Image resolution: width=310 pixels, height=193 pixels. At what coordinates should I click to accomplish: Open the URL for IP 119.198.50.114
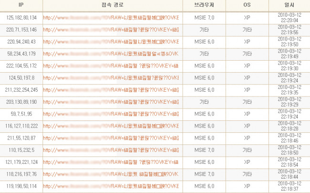pos(111,186)
